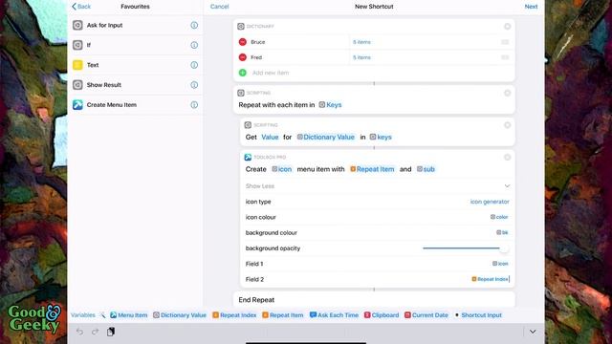Insert Clipboard variable from bar
This screenshot has width=612, height=344.
pyautogui.click(x=382, y=315)
